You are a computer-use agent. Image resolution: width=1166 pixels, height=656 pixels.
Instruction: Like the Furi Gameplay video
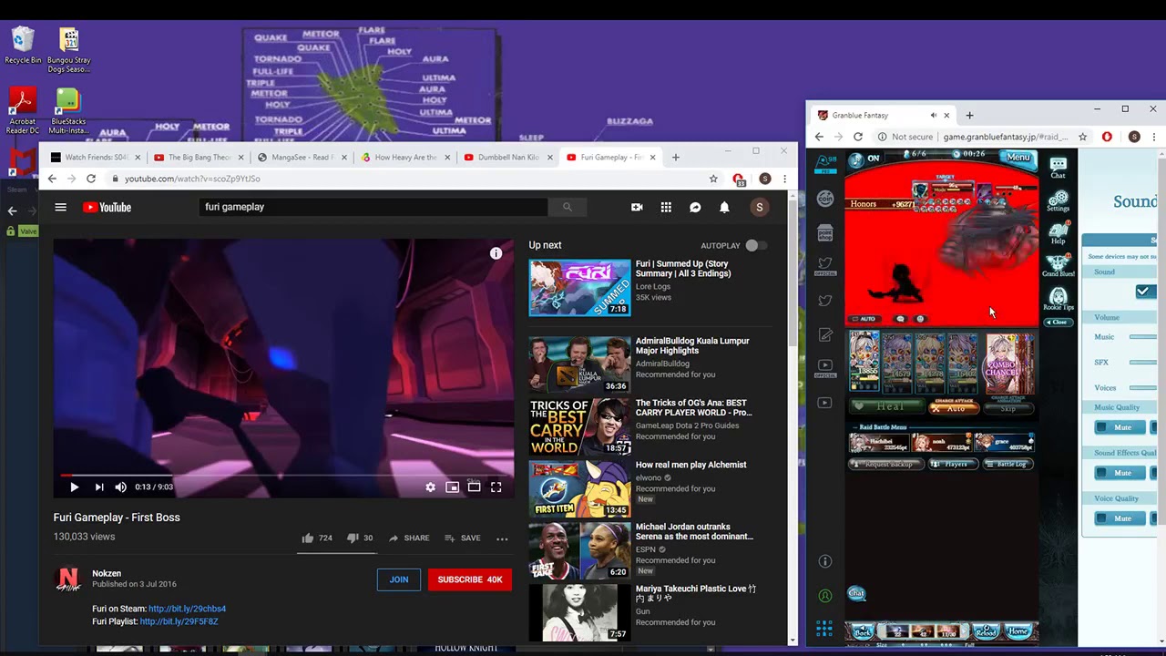click(x=317, y=538)
